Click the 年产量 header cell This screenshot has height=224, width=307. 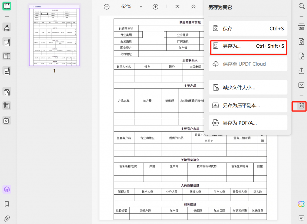point(148,100)
